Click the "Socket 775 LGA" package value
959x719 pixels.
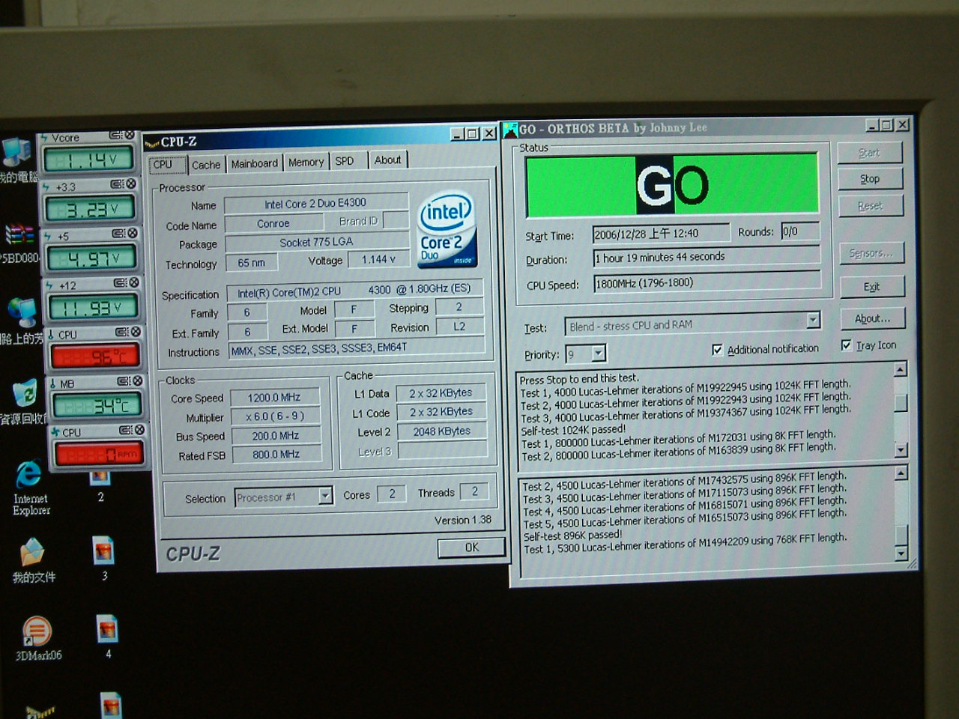point(316,242)
